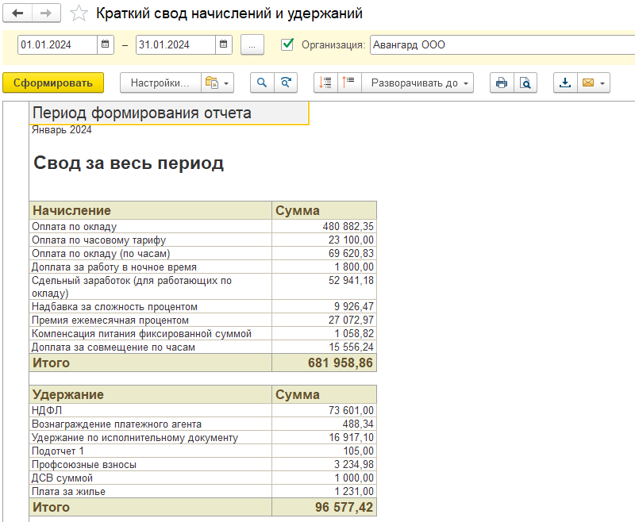Go back with the left arrow button
The image size is (635, 522).
(x=17, y=13)
